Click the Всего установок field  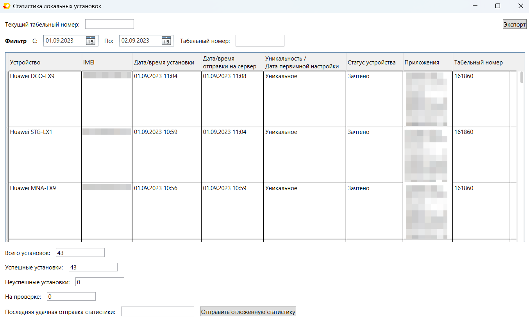pyautogui.click(x=80, y=253)
